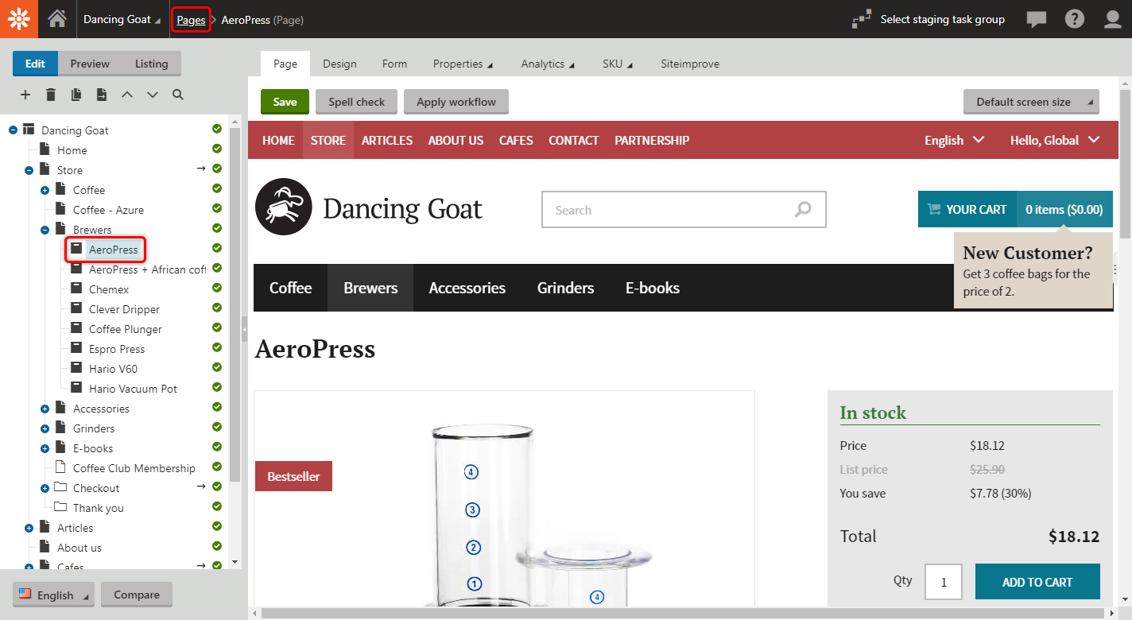Switch to the Design tab
This screenshot has height=620, width=1132.
click(339, 64)
